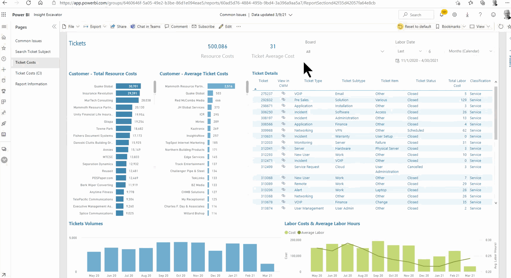The width and height of the screenshot is (511, 278).
Task: Click the Average Ticket Costs chart scrollbar
Action: coord(247,87)
